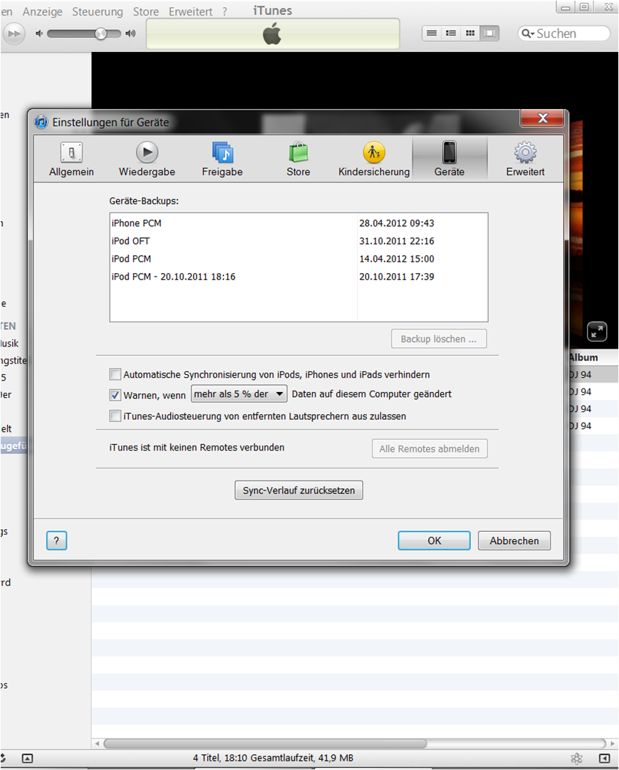The image size is (619, 770).
Task: Select the 'iPhone PCM' backup
Action: click(x=136, y=223)
